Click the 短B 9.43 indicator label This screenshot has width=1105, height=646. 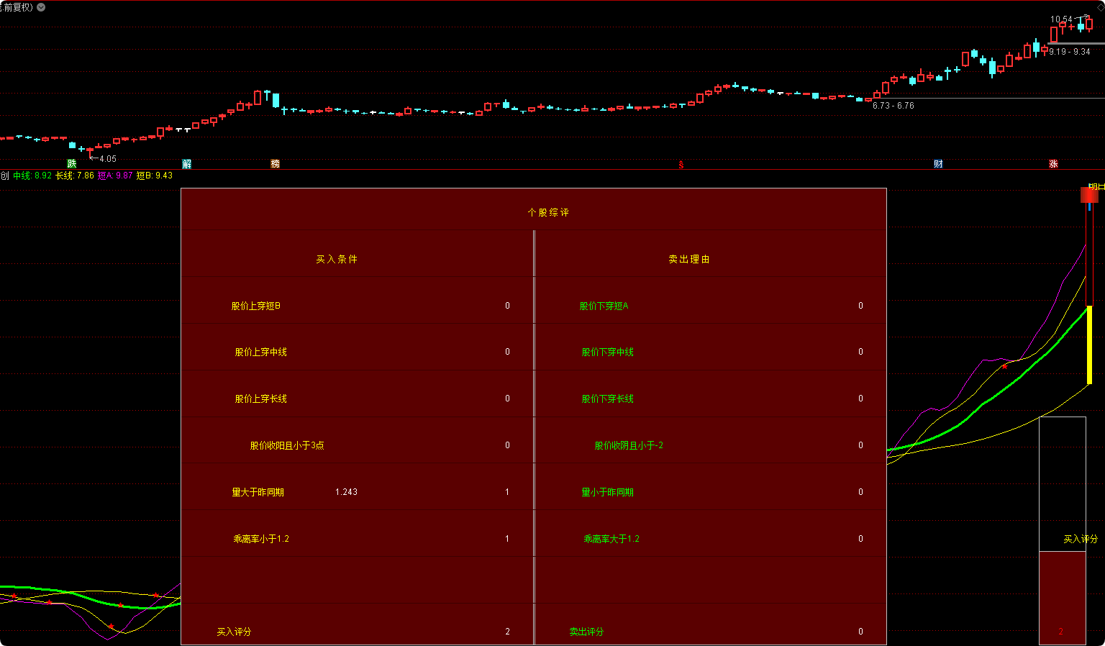click(155, 176)
